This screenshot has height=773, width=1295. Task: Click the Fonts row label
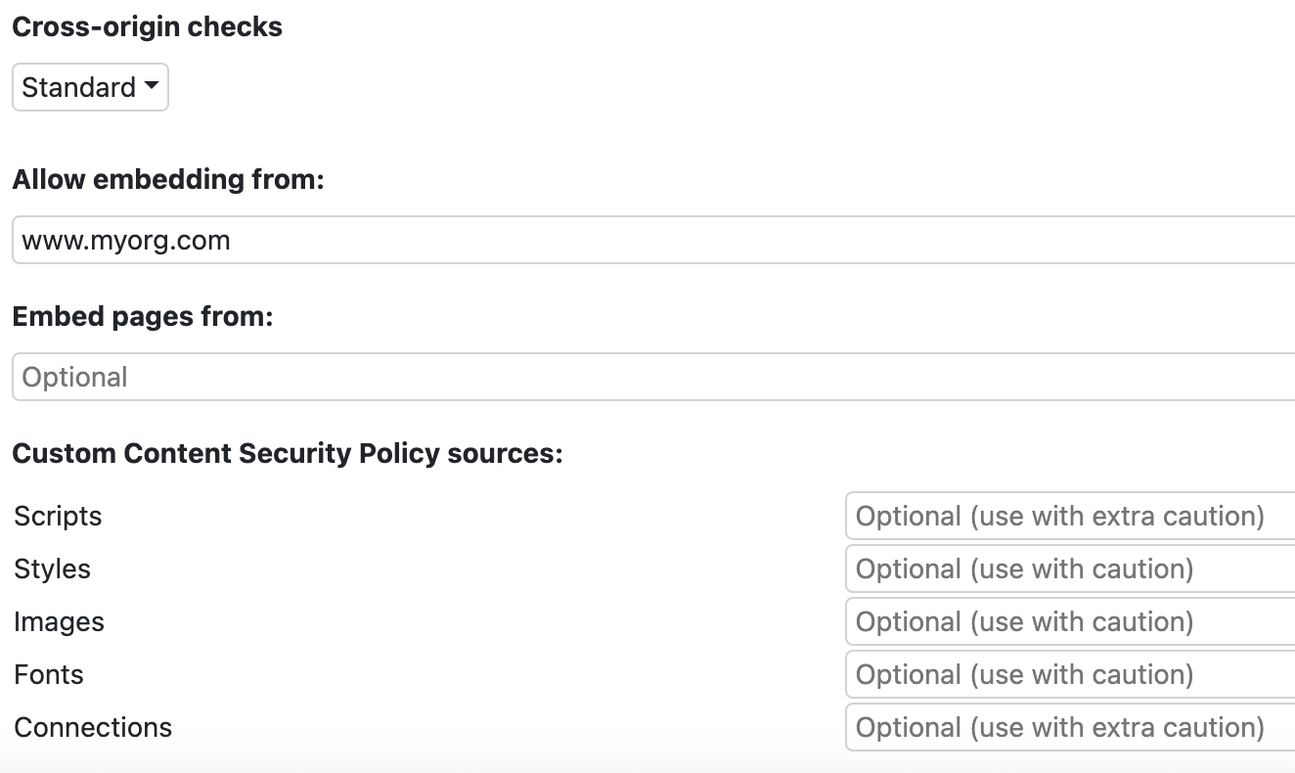(x=48, y=674)
